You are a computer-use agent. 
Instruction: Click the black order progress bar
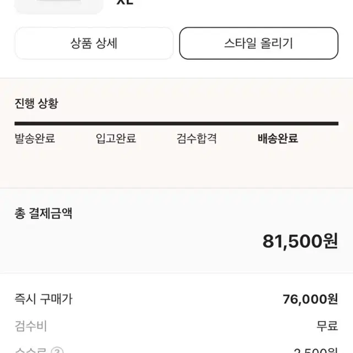pos(176,123)
